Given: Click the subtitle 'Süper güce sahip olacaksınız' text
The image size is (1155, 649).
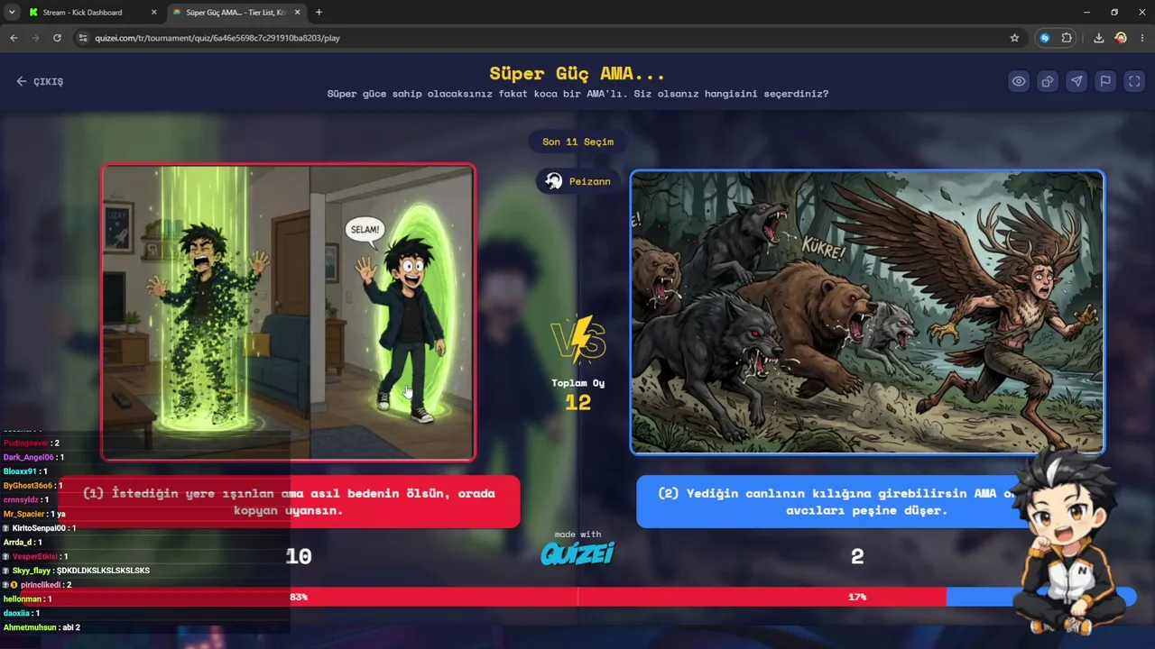Looking at the screenshot, I should pyautogui.click(x=577, y=94).
